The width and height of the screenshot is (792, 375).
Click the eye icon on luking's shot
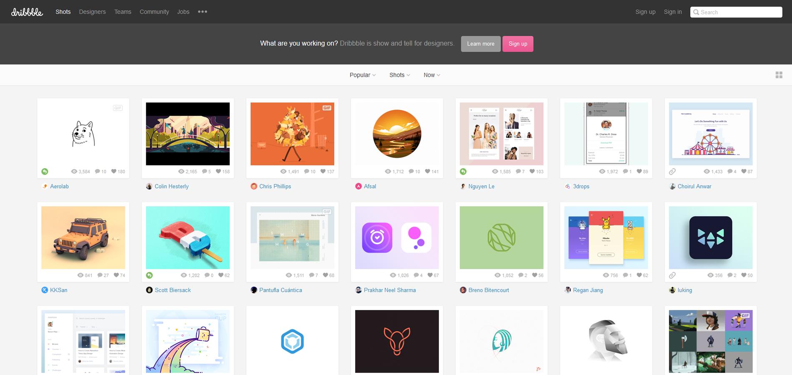click(711, 275)
